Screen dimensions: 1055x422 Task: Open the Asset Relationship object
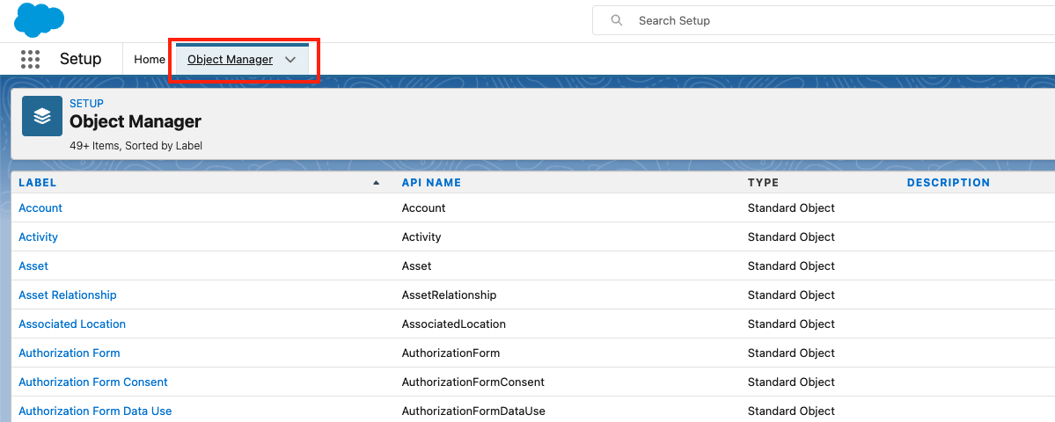tap(68, 295)
